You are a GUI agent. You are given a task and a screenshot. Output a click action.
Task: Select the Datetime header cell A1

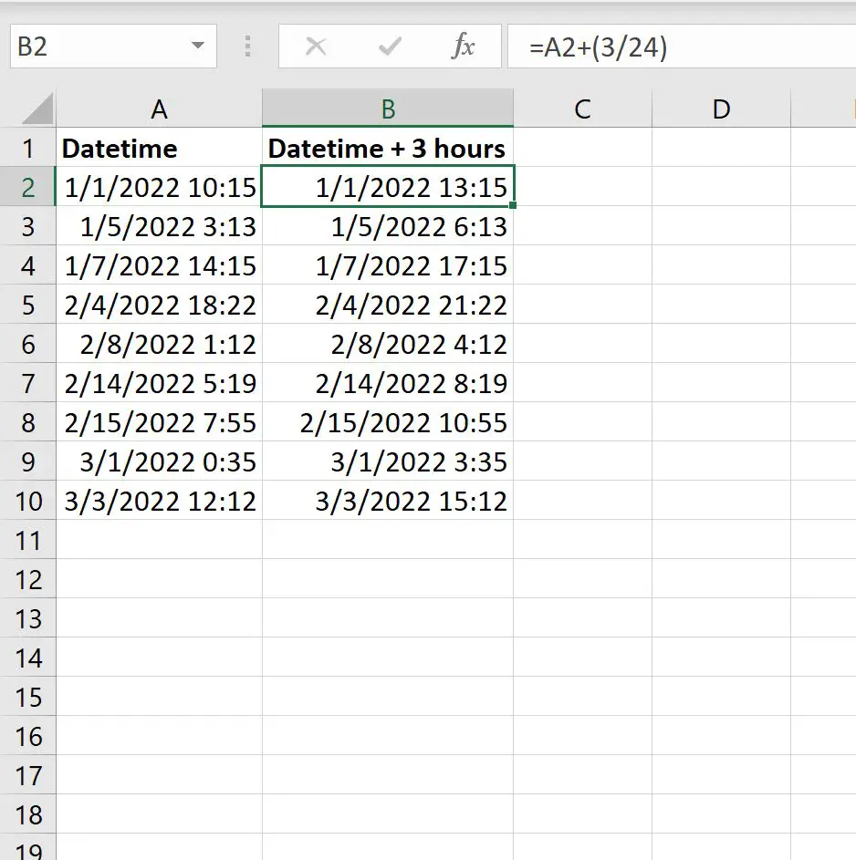[159, 148]
